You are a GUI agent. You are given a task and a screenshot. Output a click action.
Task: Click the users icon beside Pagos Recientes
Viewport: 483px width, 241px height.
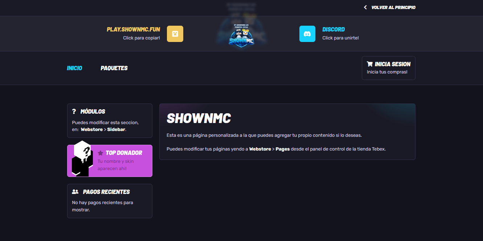click(x=75, y=192)
